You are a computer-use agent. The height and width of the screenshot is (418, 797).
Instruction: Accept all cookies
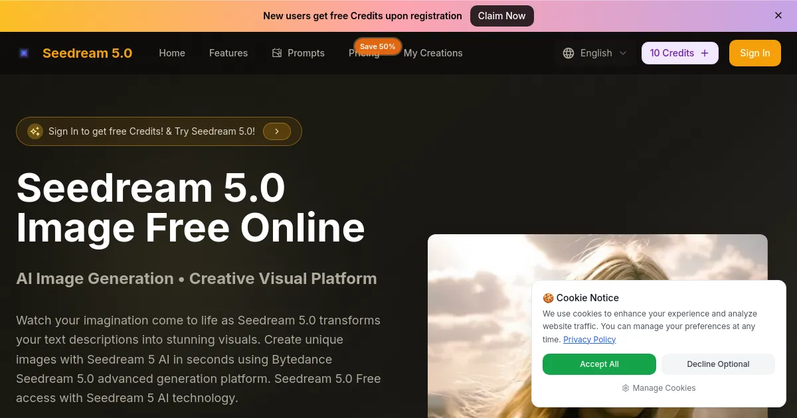(x=599, y=364)
